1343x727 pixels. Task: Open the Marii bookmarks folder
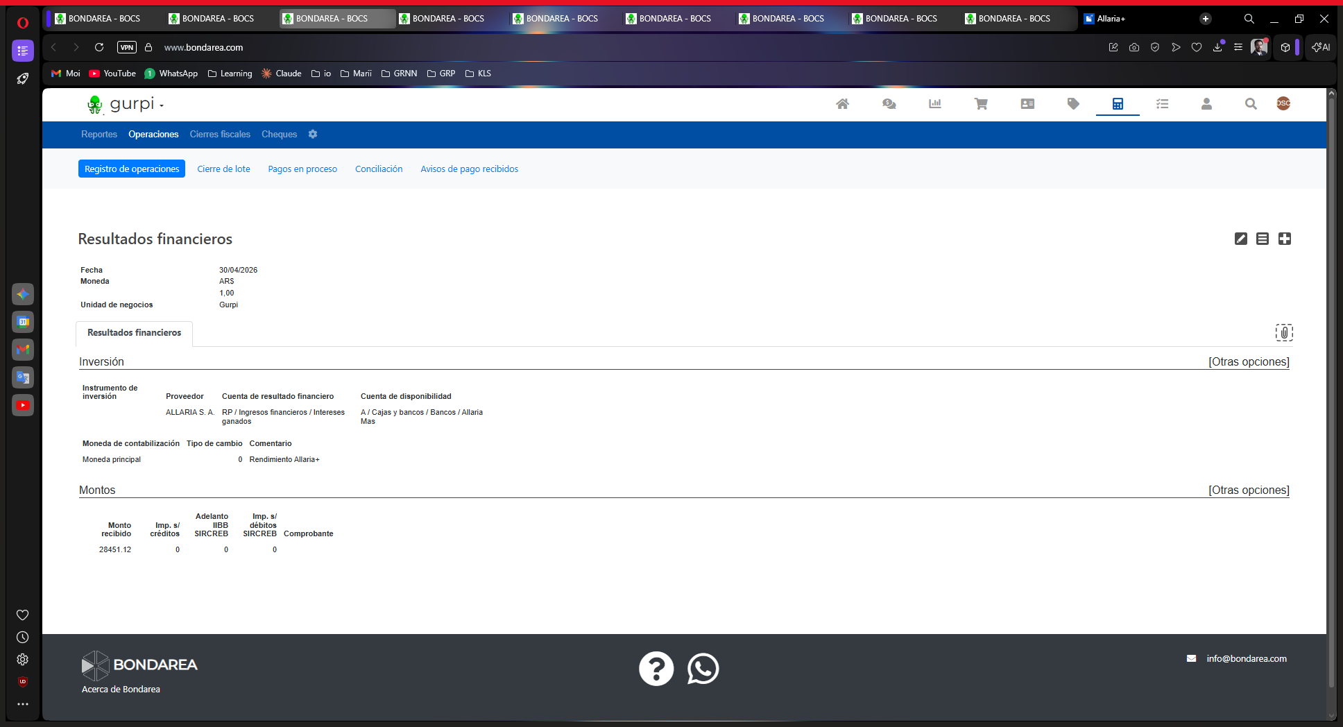tap(356, 74)
